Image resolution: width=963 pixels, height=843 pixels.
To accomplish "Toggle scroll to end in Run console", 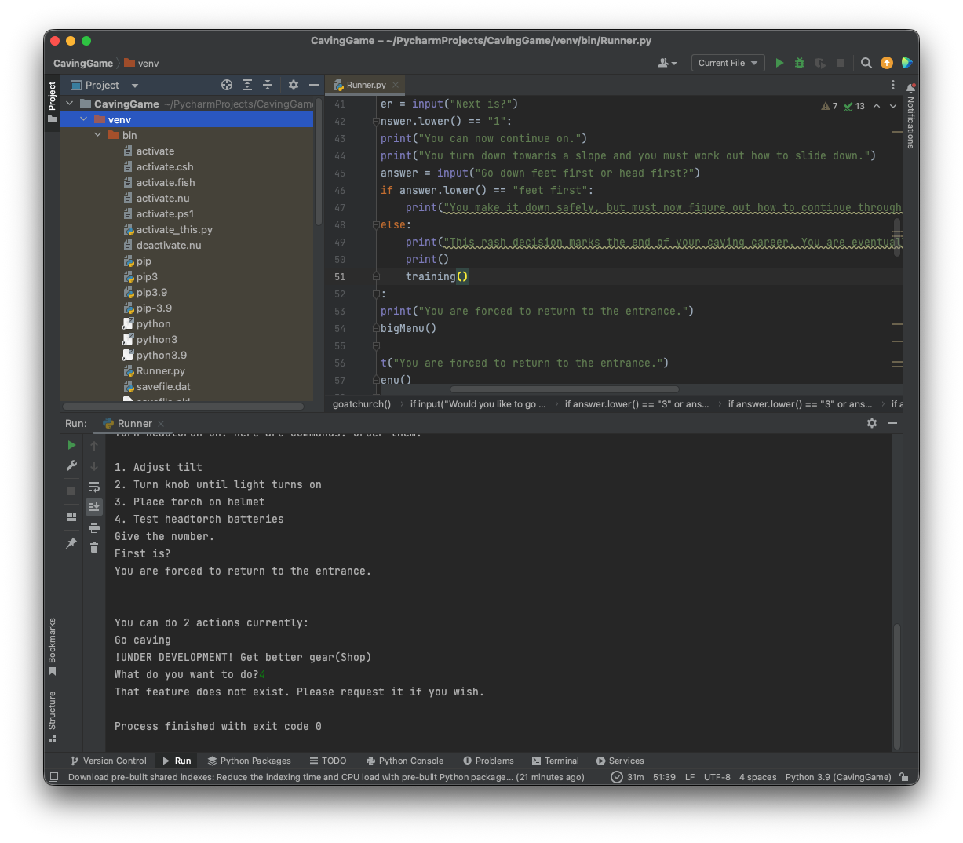I will 94,507.
